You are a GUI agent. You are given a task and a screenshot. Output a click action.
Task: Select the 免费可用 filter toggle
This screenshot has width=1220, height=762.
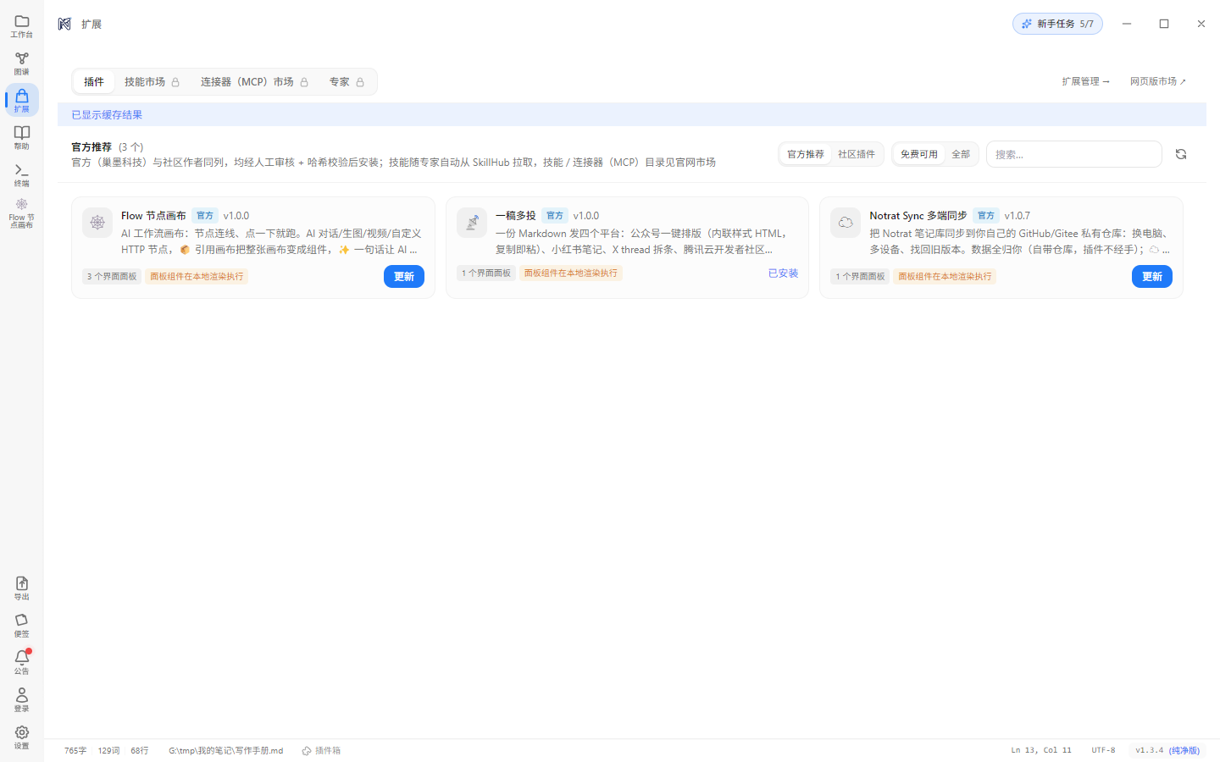[919, 154]
